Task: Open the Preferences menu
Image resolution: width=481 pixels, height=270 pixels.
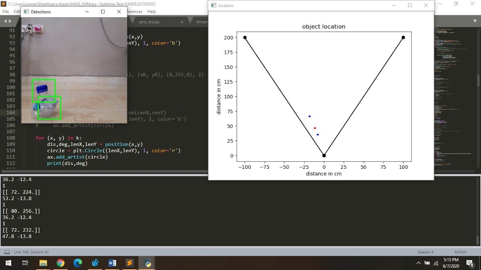Action: [135, 12]
